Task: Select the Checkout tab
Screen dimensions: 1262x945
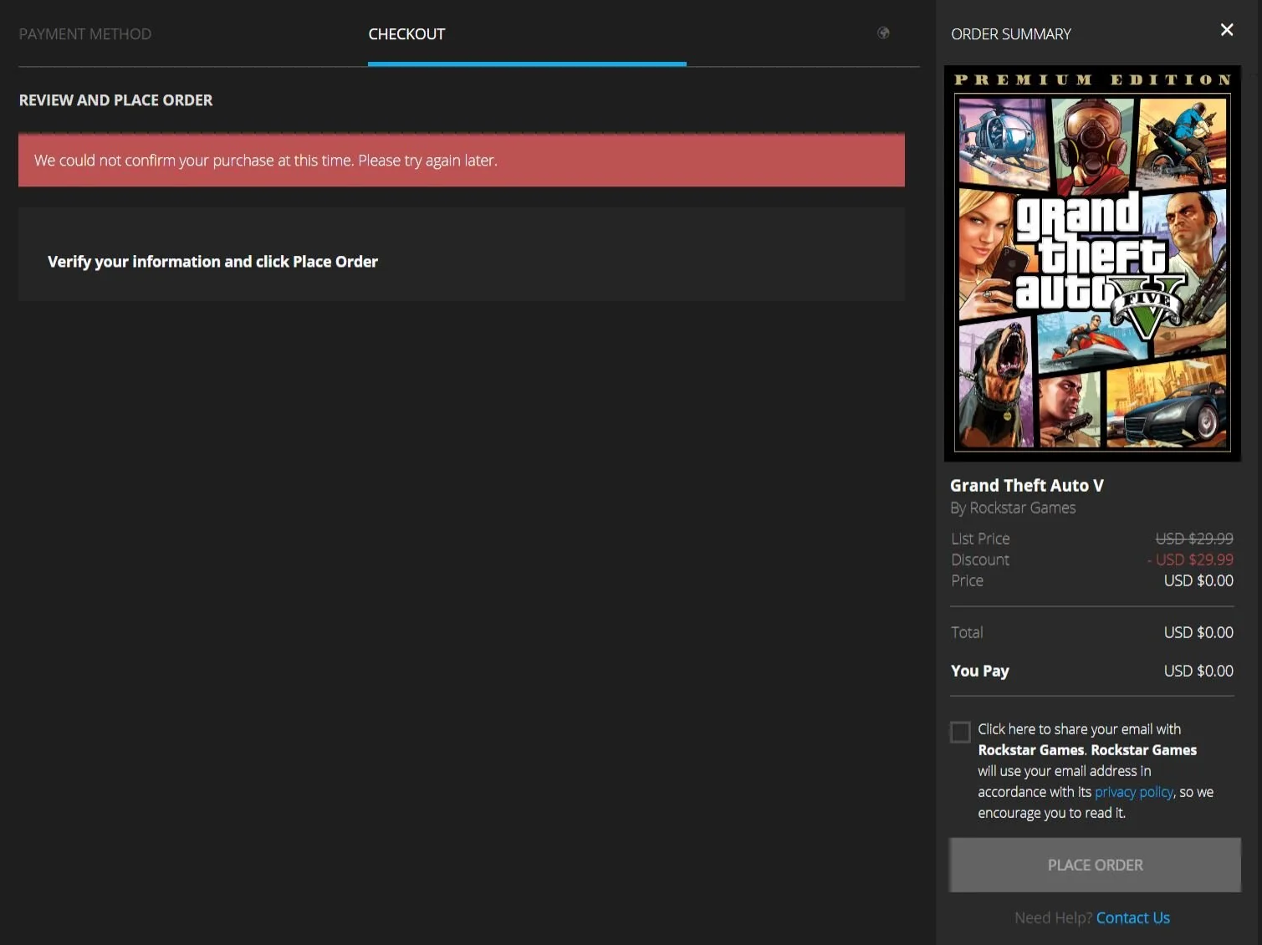Action: [x=406, y=34]
